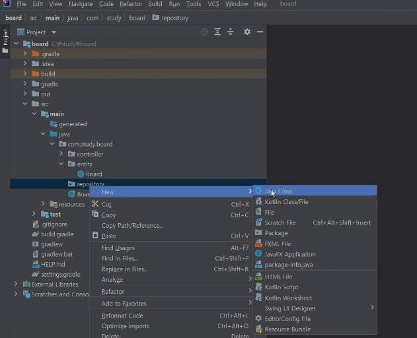Screen dimensions: 417x338
Task: Click the Kotlin Worksheet icon
Action: [258, 298]
